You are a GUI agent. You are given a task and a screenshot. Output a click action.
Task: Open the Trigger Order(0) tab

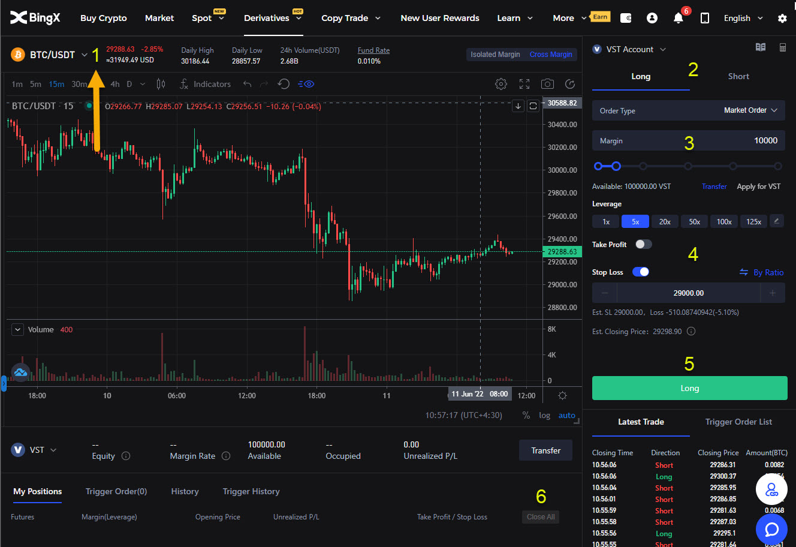(116, 491)
